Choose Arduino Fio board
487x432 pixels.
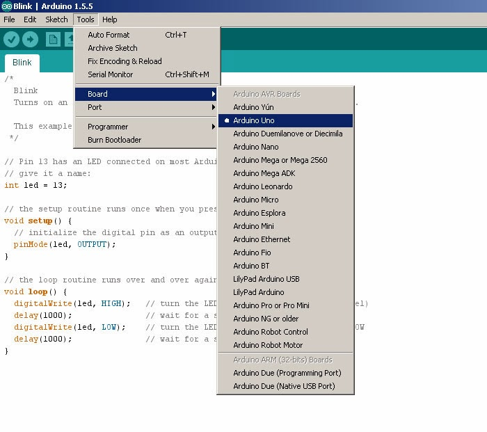285,253
